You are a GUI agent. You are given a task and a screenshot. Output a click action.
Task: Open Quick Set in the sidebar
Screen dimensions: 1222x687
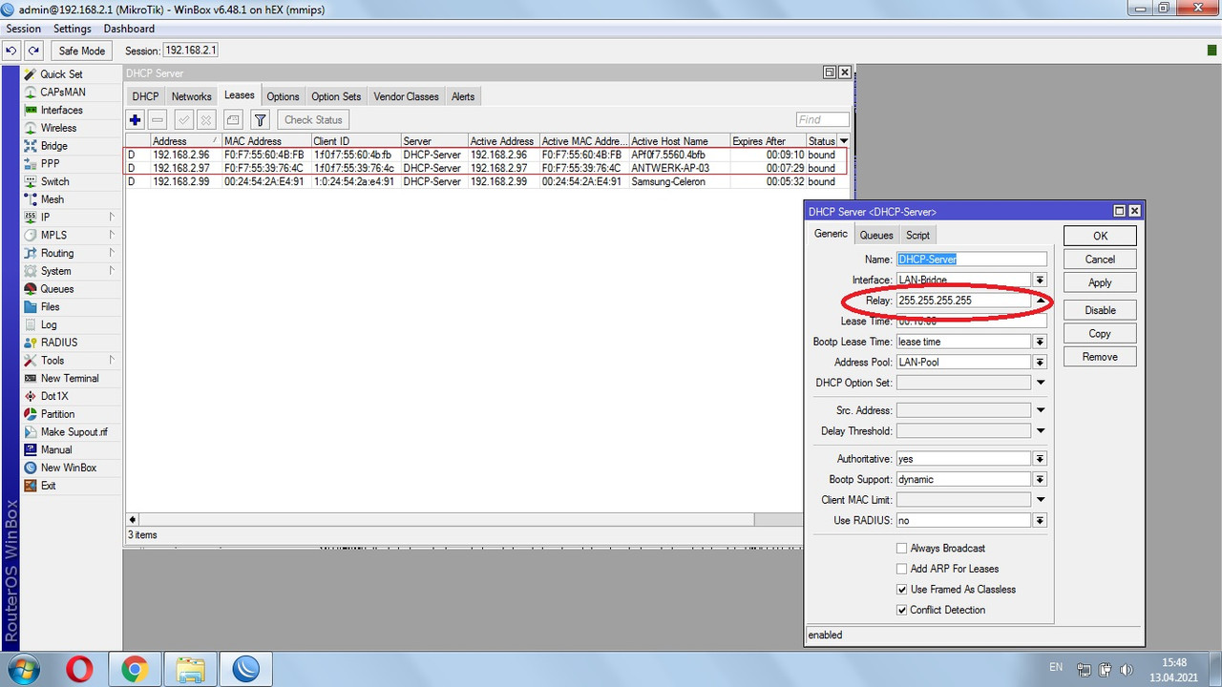pos(61,74)
